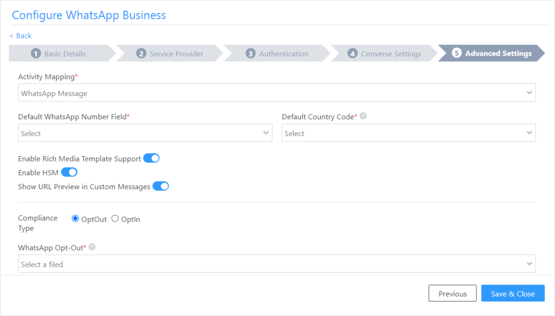
Task: Open the Activity Mapping dropdown
Action: click(277, 93)
